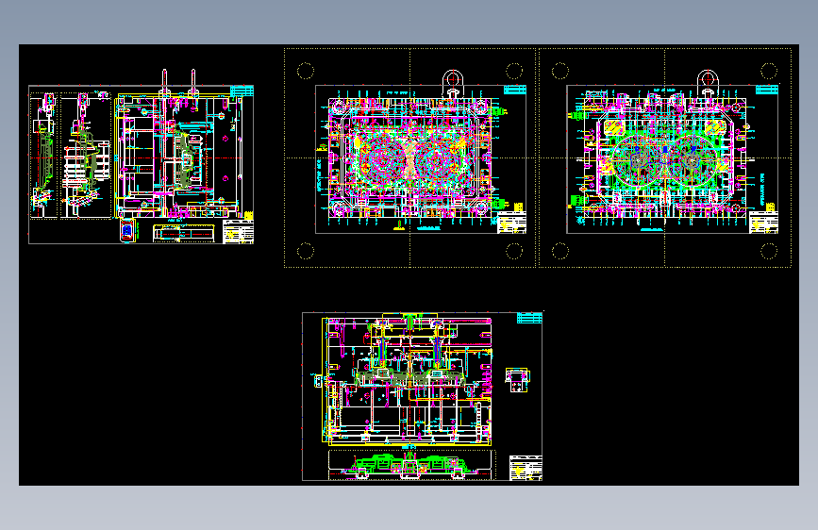Select the side-section drawing sheet at top left

click(x=141, y=164)
